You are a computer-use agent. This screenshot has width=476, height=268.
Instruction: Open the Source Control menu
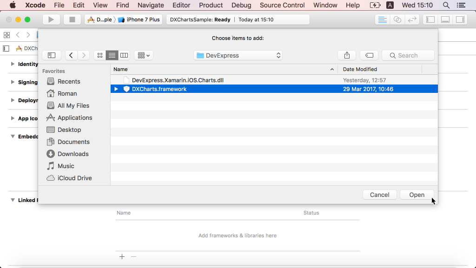[282, 5]
